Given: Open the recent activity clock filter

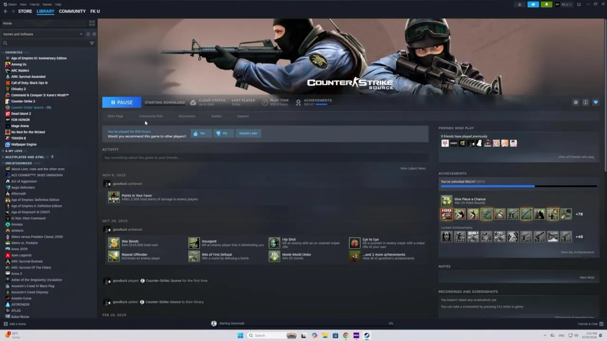Looking at the screenshot, I should coord(88,34).
